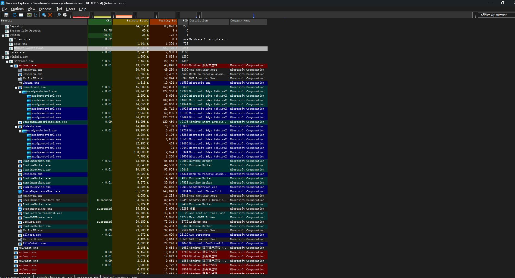Viewport: 515px width, 278px height.
Task: Click the yellow commit history mini graph
Action: (103, 15)
